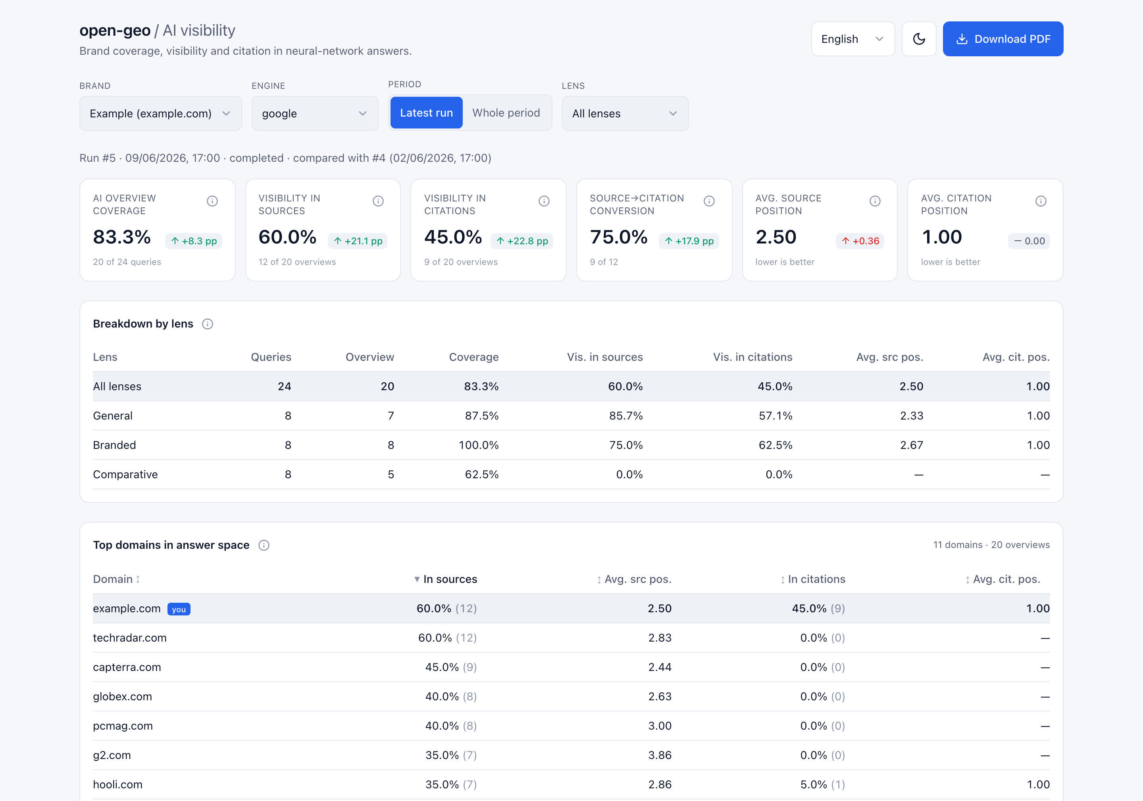
Task: Click the 11 domains · 20 overviews summary
Action: point(991,545)
